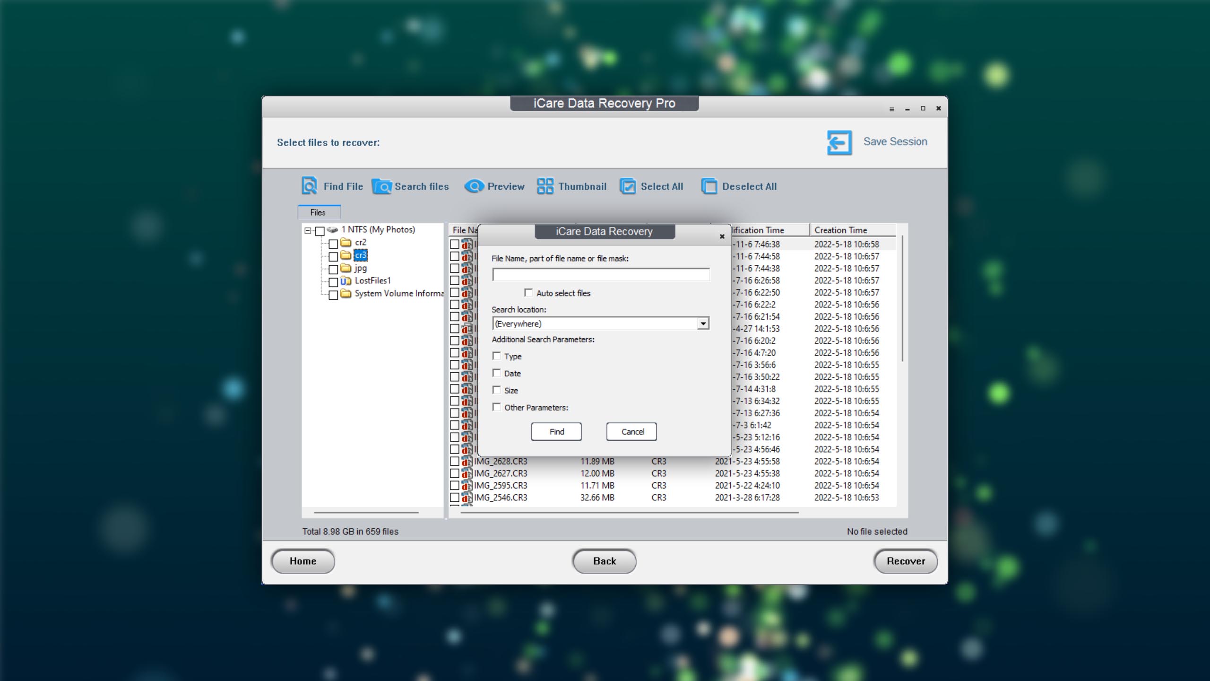This screenshot has width=1210, height=681.
Task: Sort by the File Name column header
Action: point(464,230)
